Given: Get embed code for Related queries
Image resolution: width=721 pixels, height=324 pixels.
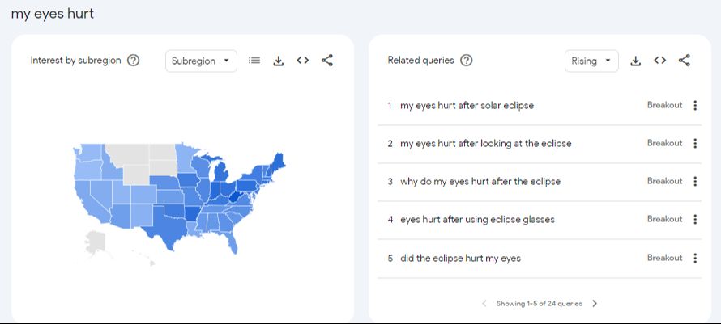Looking at the screenshot, I should tap(660, 61).
